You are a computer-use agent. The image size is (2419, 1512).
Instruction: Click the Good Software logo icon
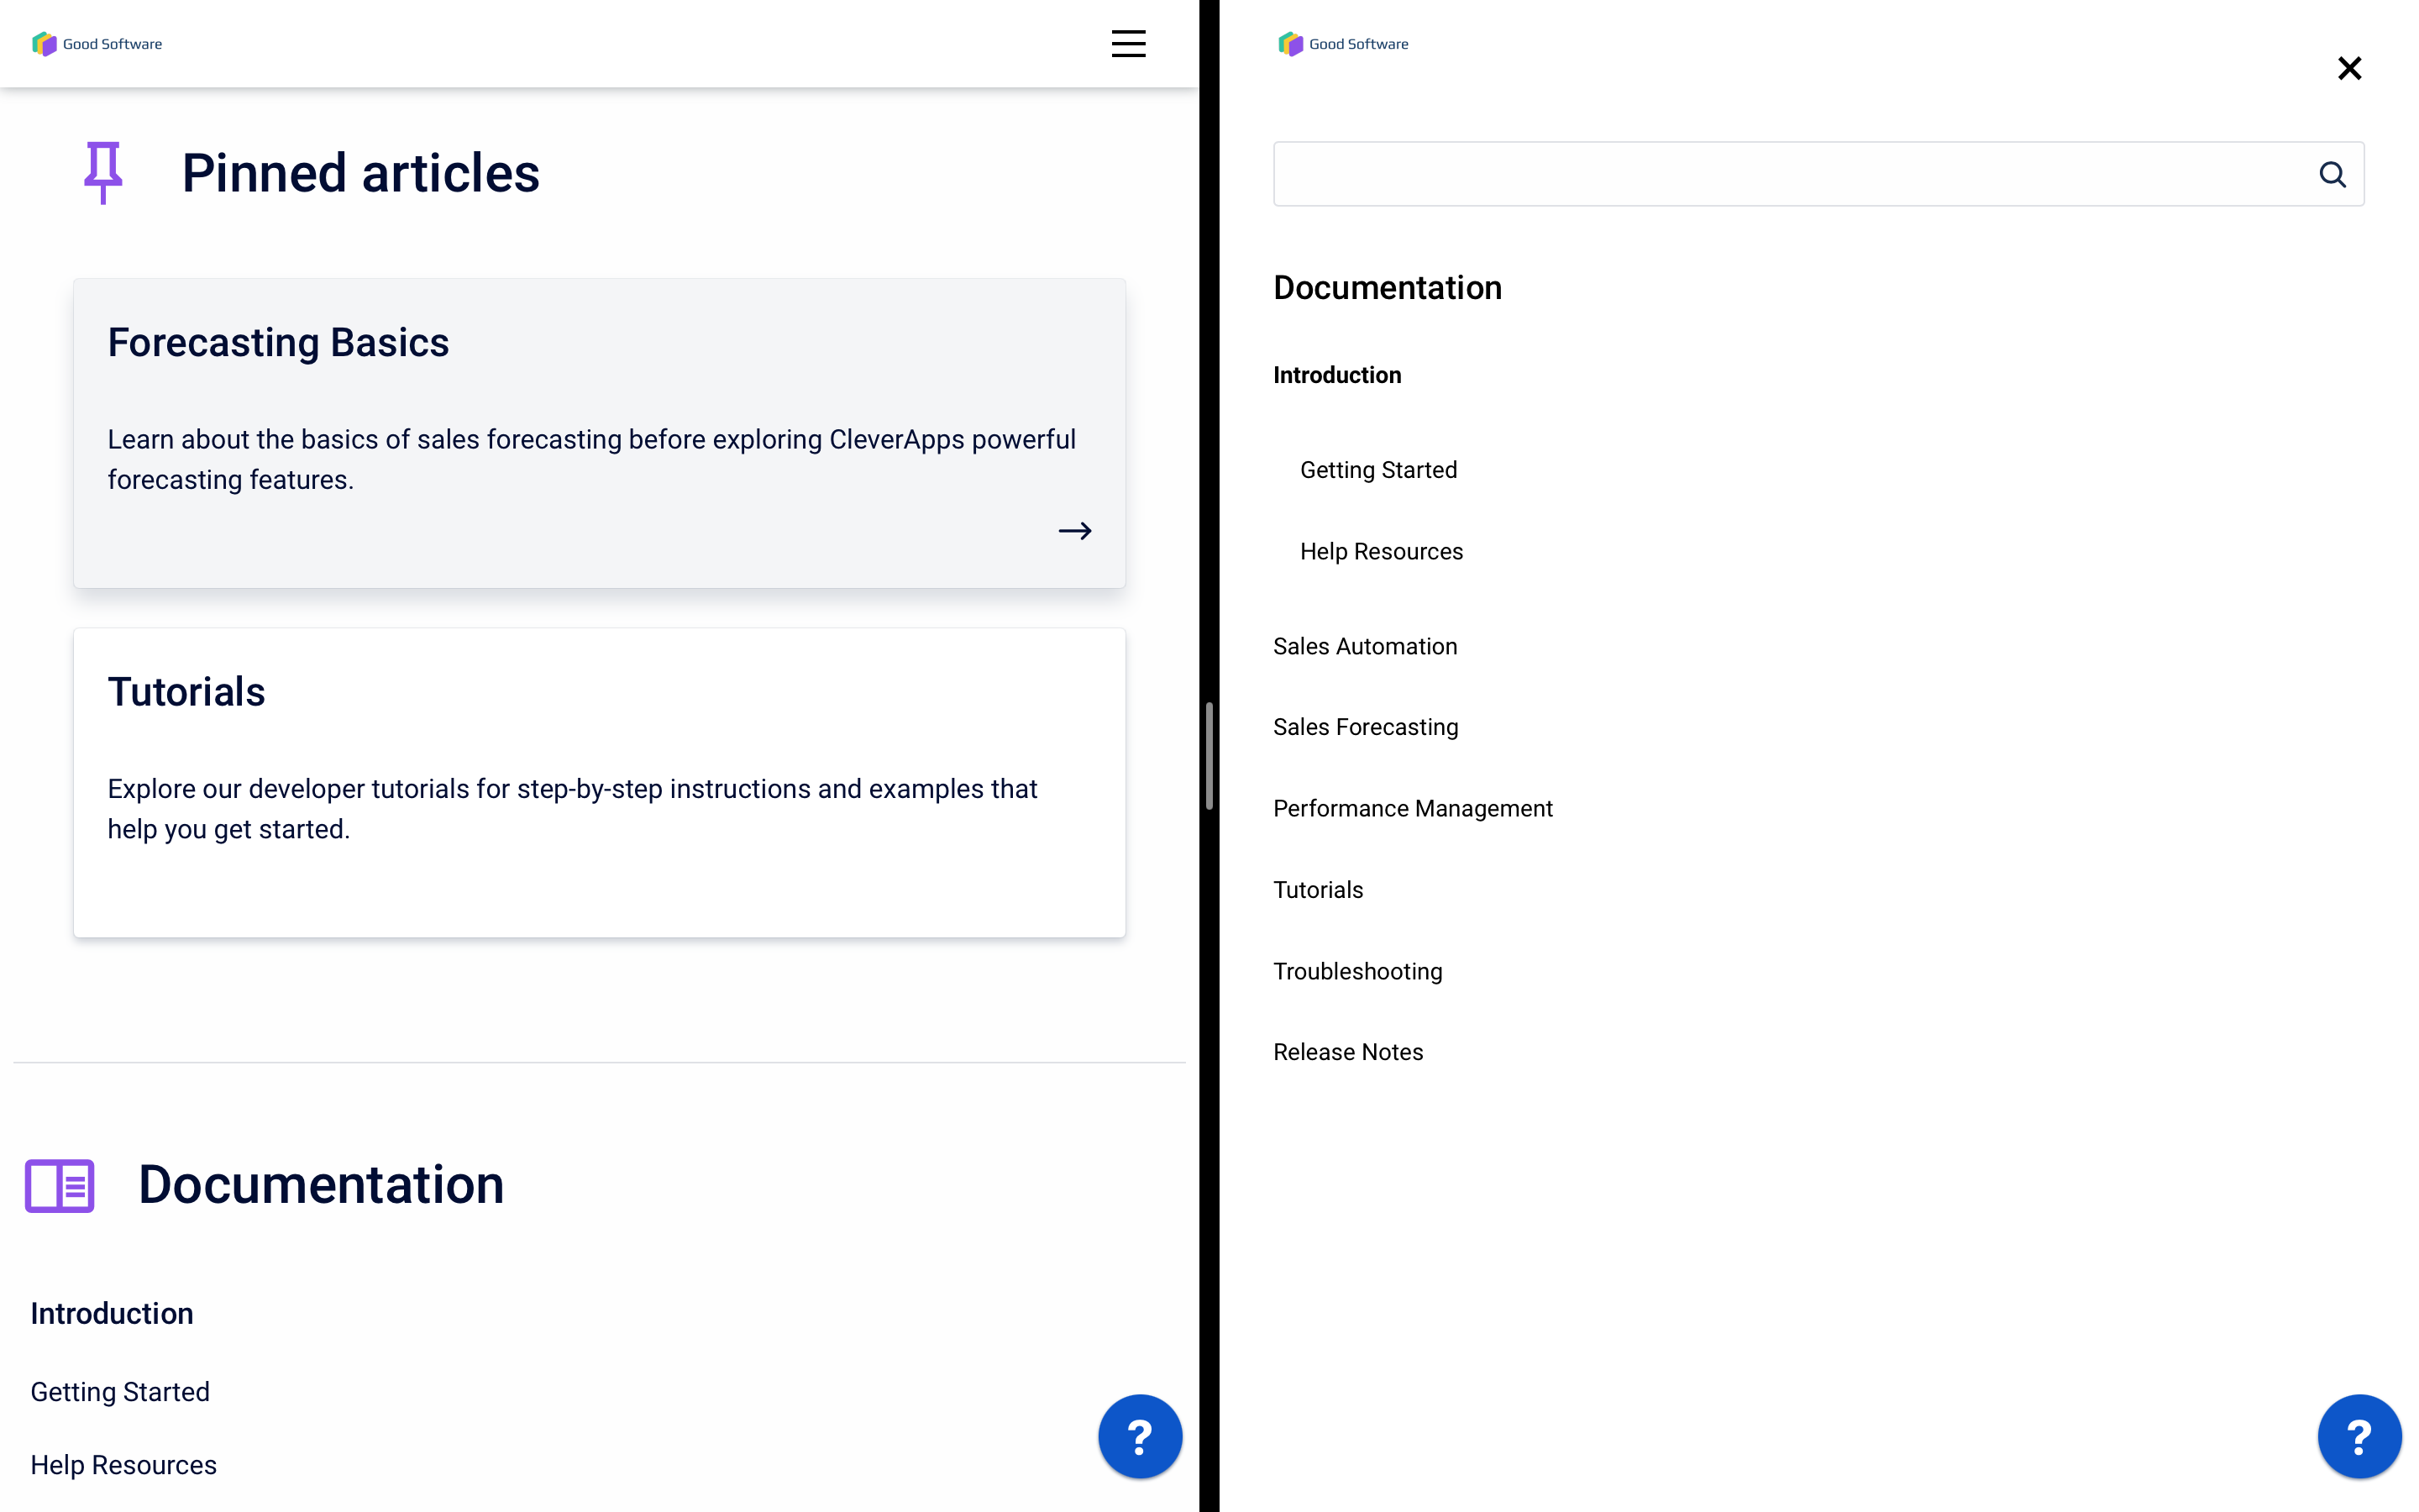click(44, 44)
